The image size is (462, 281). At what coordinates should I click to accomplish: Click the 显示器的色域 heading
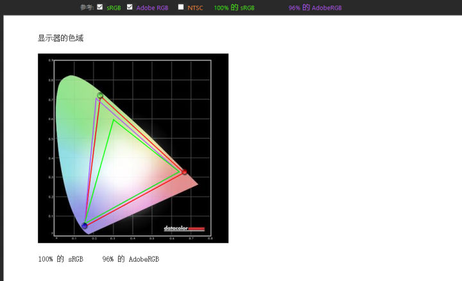(60, 38)
